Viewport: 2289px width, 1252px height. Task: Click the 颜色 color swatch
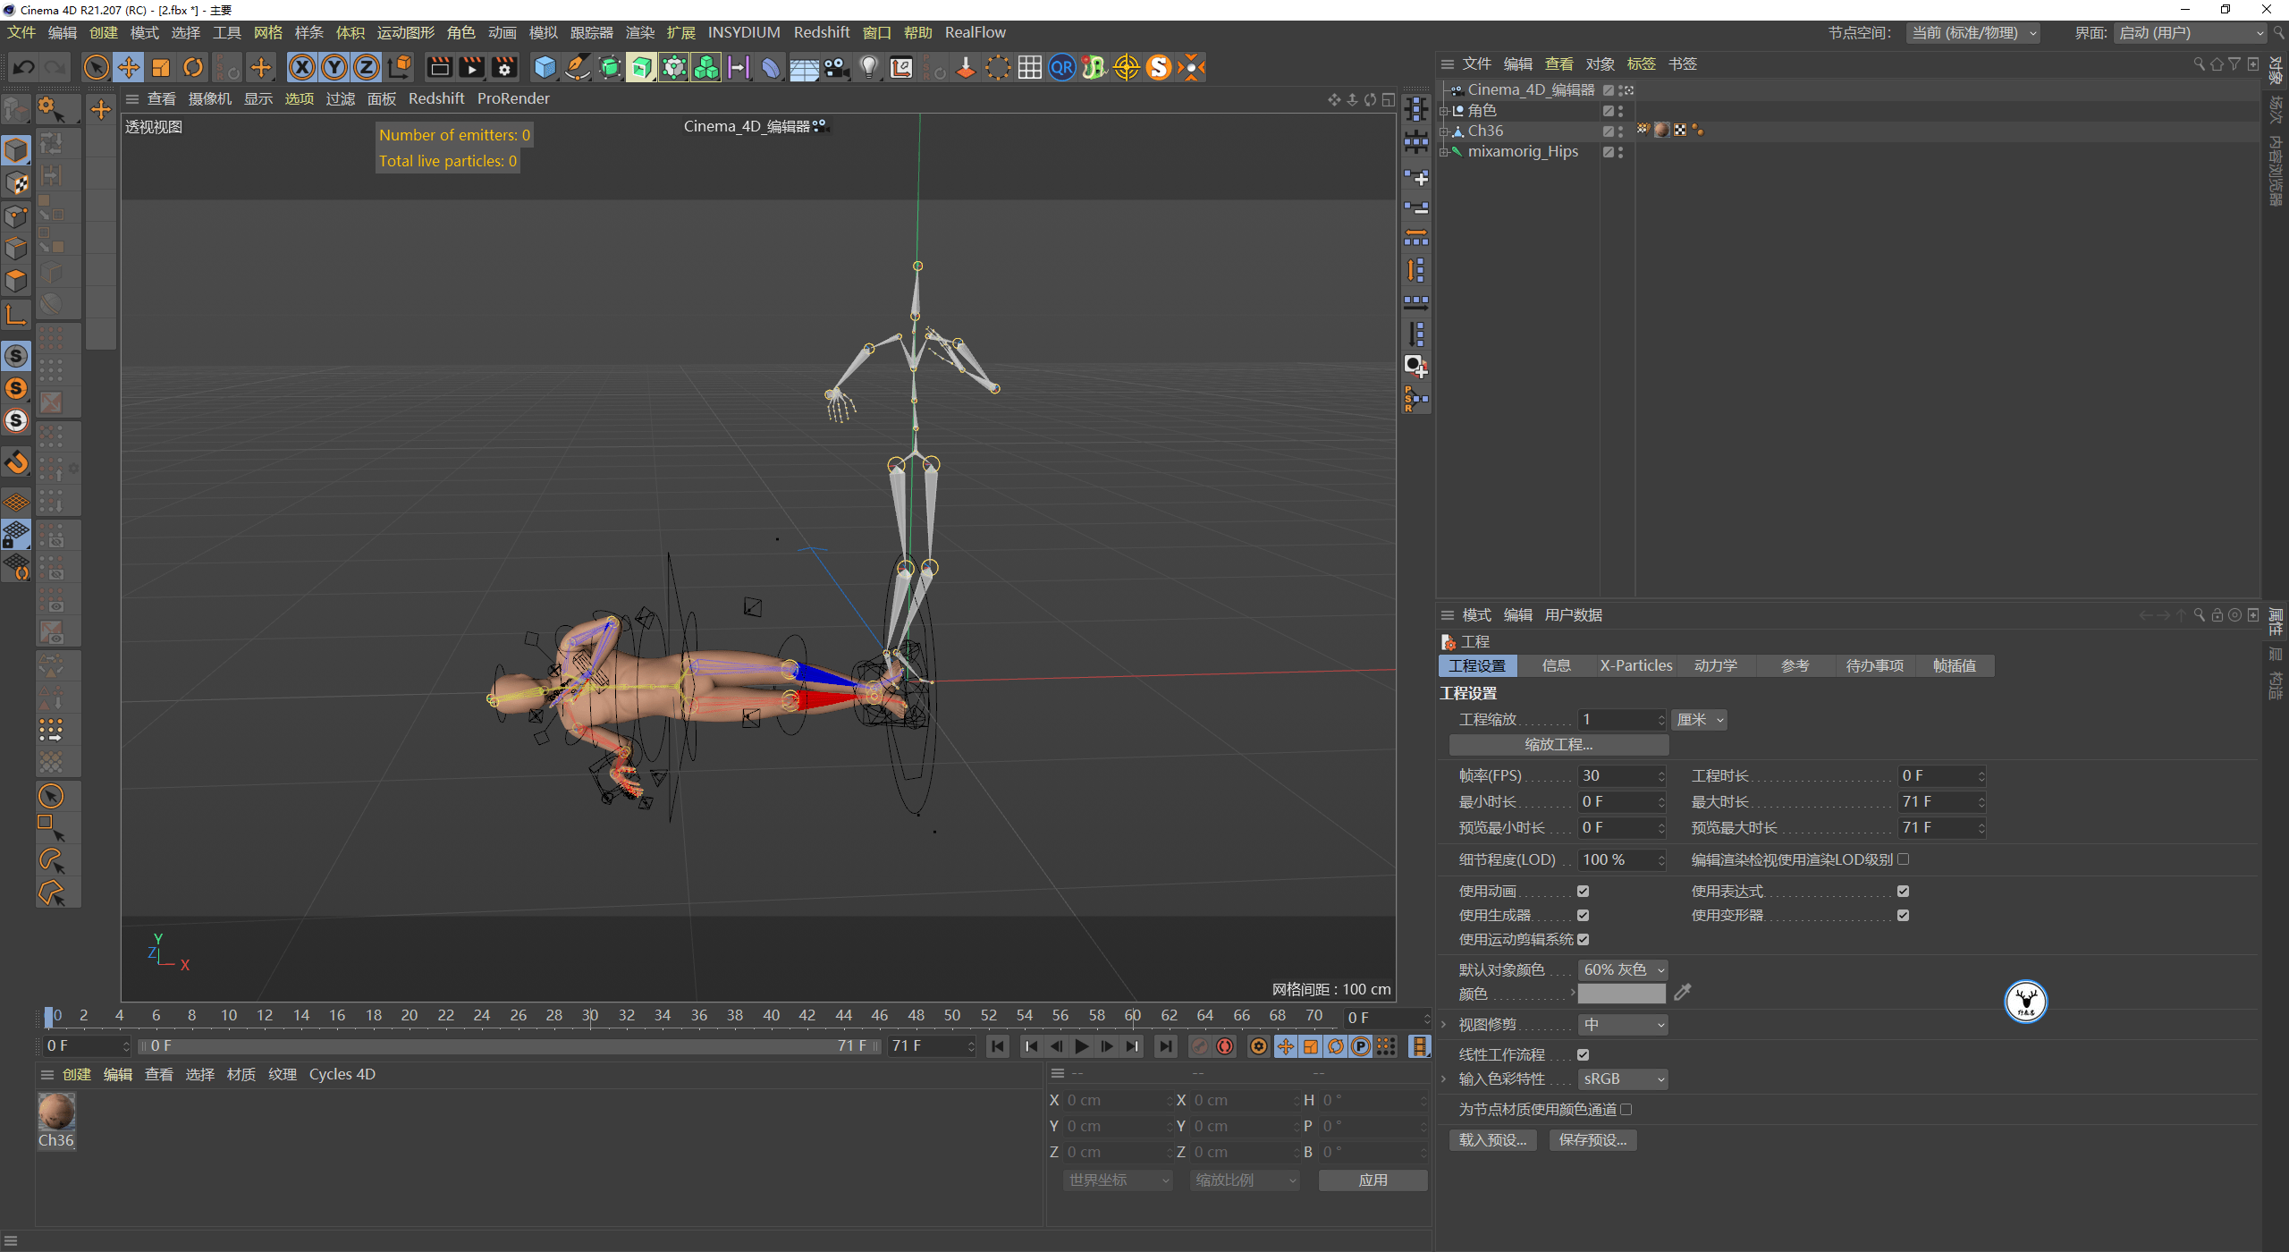pyautogui.click(x=1620, y=994)
